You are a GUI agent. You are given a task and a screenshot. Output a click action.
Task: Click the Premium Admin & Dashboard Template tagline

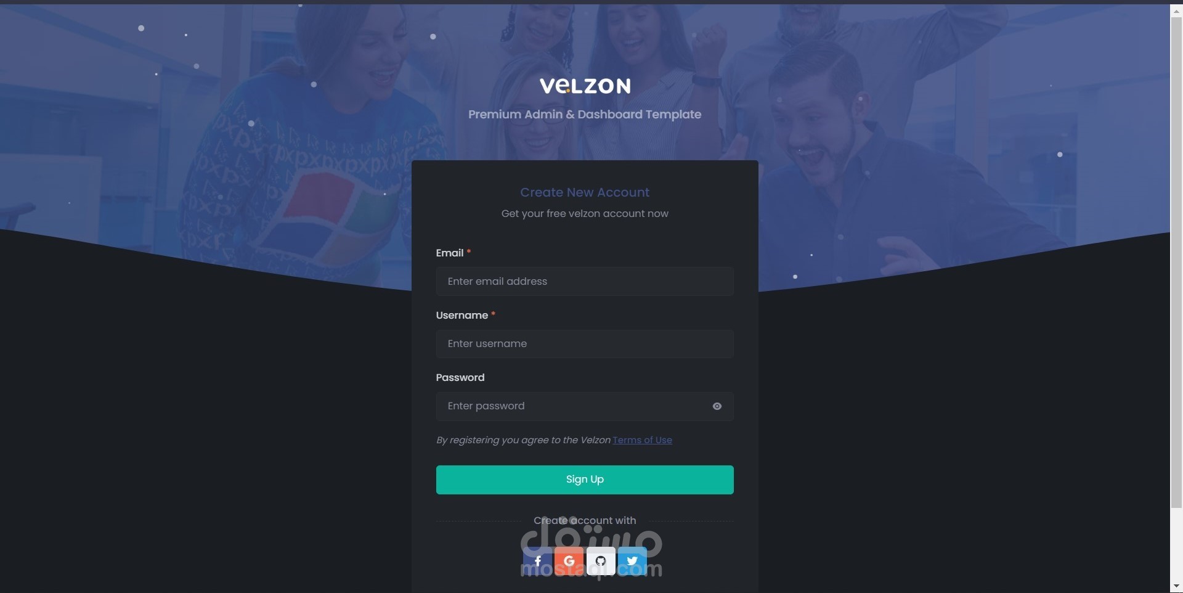585,114
